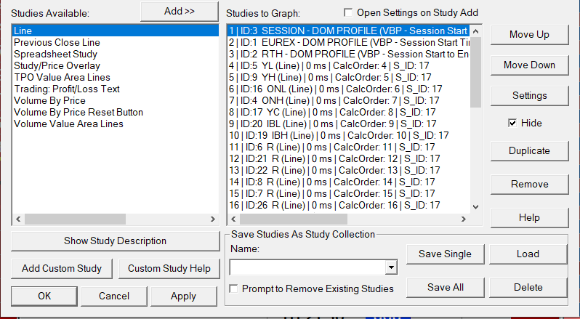Check Prompt to Remove Existing Studies
The width and height of the screenshot is (580, 319).
[233, 289]
